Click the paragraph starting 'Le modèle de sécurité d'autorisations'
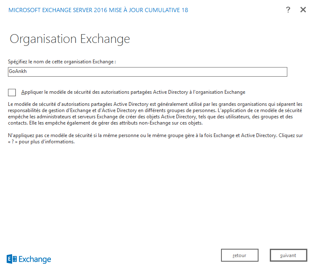The height and width of the screenshot is (270, 314). tap(155, 113)
